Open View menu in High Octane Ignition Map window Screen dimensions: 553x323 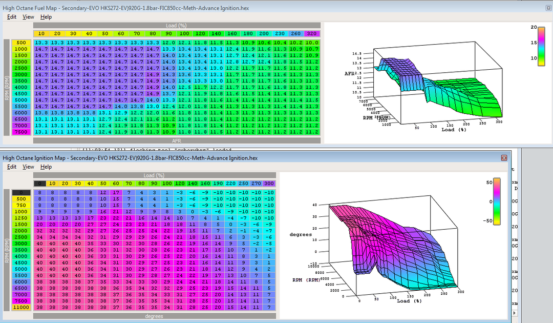[28, 167]
